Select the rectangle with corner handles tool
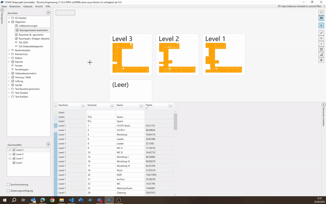 click(322, 49)
